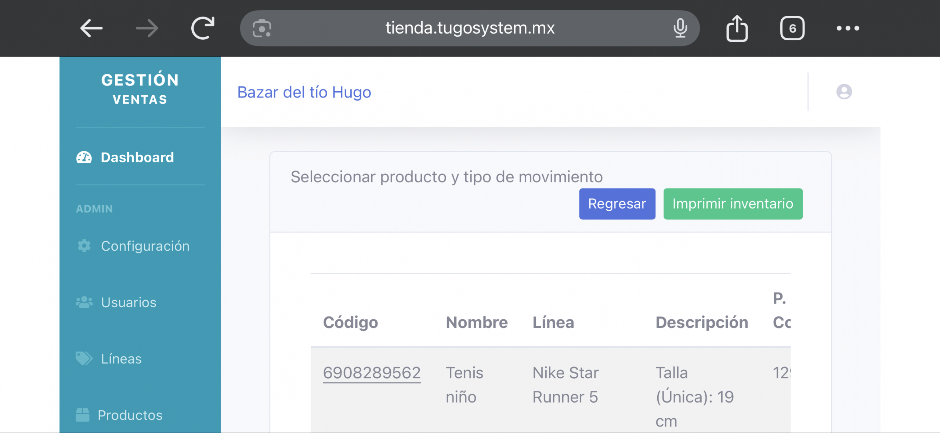This screenshot has width=940, height=433.
Task: Click the Imprimir inventario button
Action: [733, 204]
